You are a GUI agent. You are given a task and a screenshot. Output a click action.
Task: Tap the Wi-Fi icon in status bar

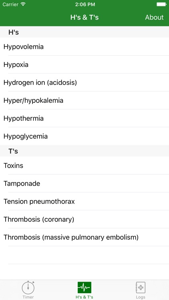[x=23, y=4]
